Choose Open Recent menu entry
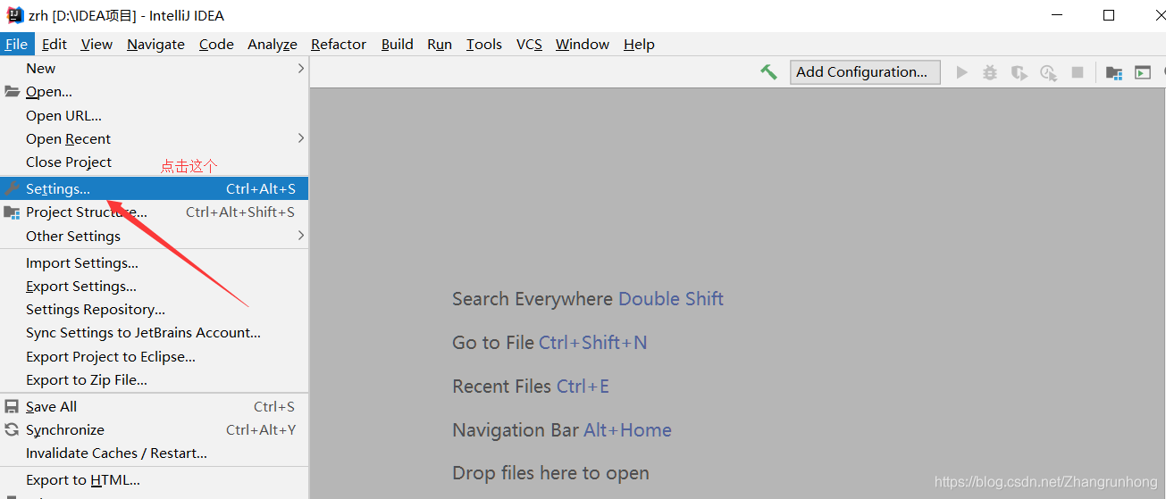Screen dimensions: 1166x499 click(155, 138)
